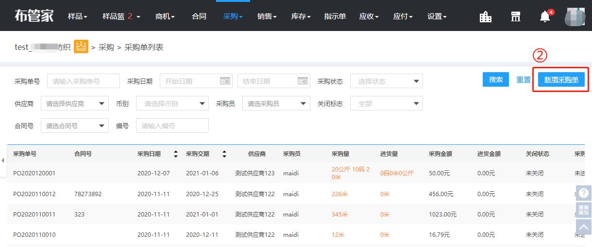Sort table by 采购日期 column

tap(175, 154)
